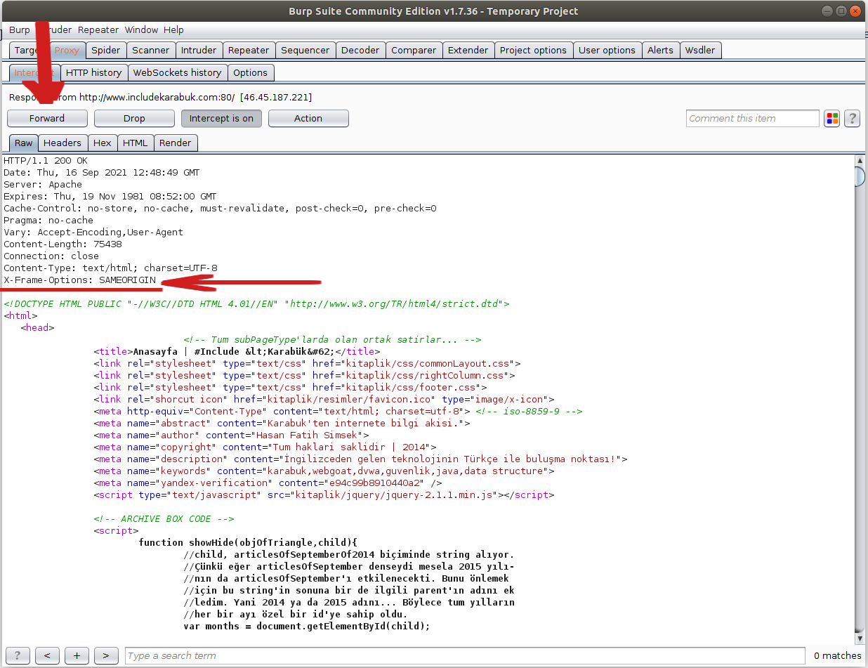This screenshot has width=868, height=668.
Task: Open the Burp menu
Action: click(20, 30)
